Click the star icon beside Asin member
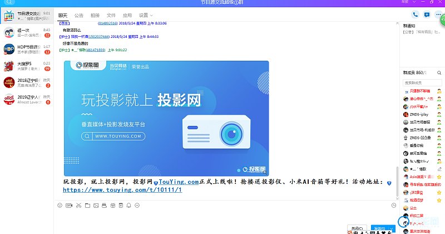 pos(439,177)
